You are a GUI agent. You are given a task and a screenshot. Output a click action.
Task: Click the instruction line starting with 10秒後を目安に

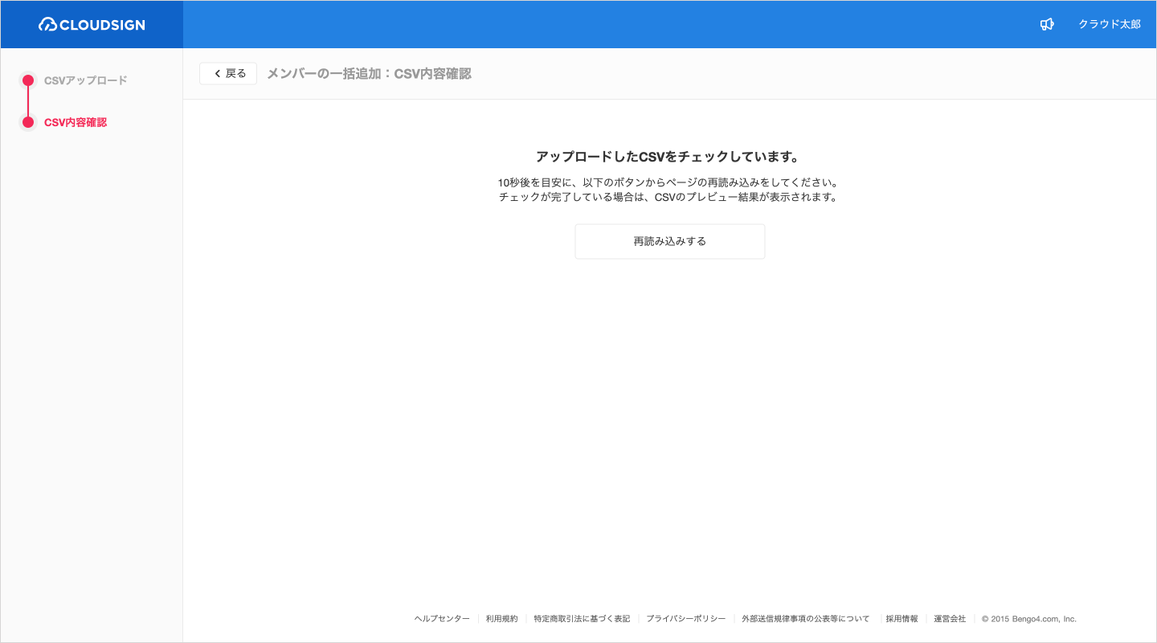[x=669, y=182]
